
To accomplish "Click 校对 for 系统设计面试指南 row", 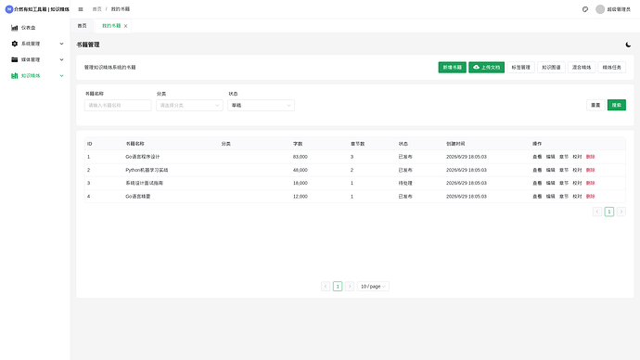I will [x=577, y=183].
